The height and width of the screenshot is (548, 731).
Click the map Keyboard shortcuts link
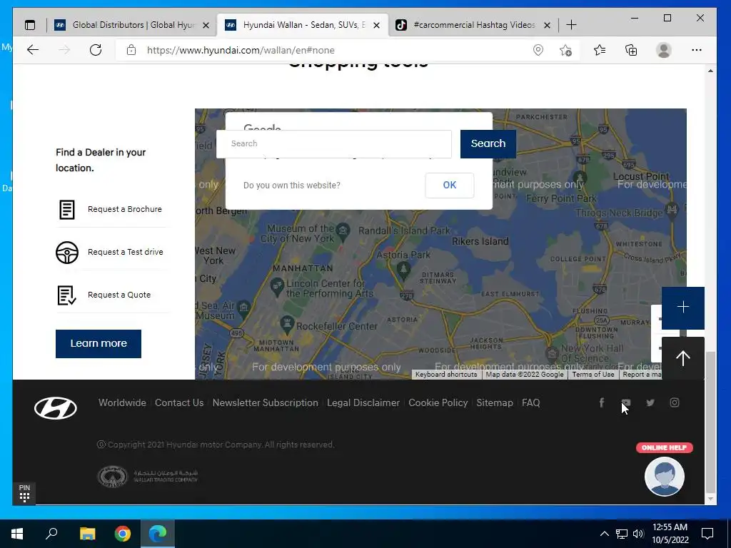(446, 374)
